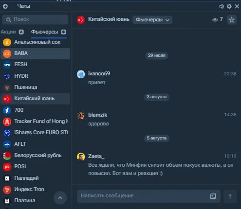Toggle favorite star for Китайский юань

point(232,20)
